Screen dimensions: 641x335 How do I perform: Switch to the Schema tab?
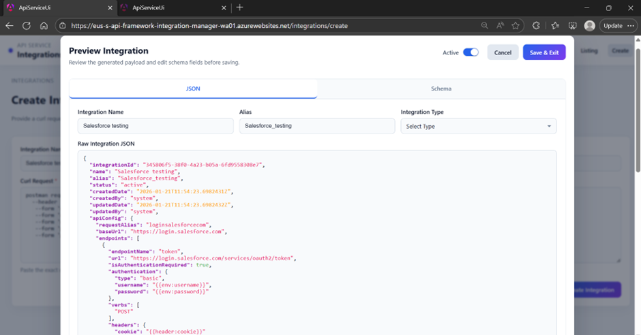(x=441, y=89)
